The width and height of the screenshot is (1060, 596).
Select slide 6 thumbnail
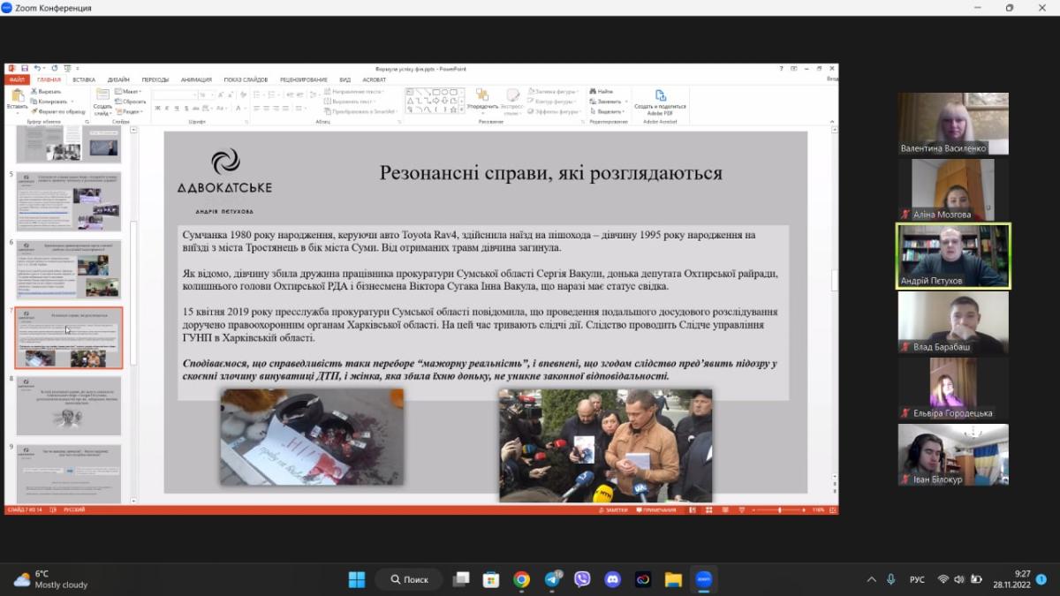pyautogui.click(x=68, y=268)
